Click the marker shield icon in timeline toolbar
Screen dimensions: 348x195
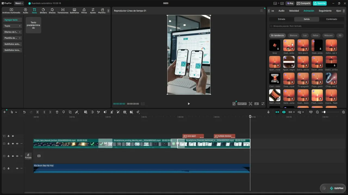coord(64,112)
